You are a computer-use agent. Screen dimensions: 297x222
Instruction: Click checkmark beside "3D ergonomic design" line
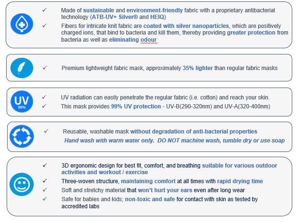point(44,165)
